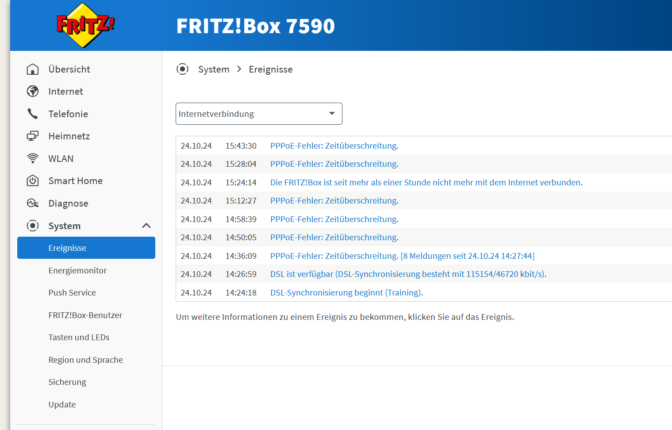Image resolution: width=672 pixels, height=430 pixels.
Task: Open the Push Service submenu item
Action: [72, 292]
